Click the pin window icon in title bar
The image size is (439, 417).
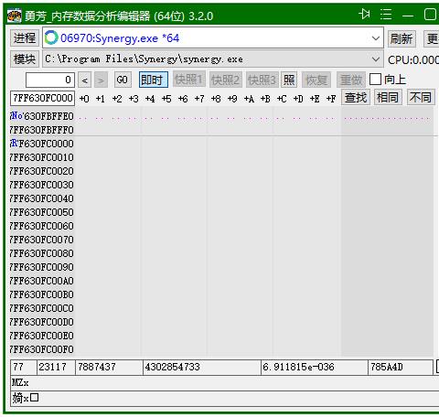(364, 15)
